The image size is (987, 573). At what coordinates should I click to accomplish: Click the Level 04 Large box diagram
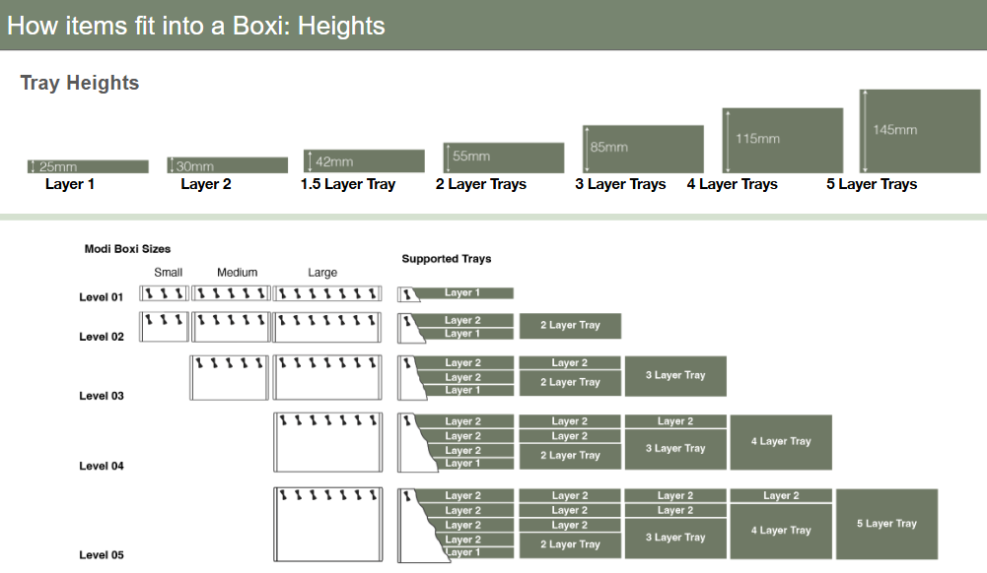(327, 442)
